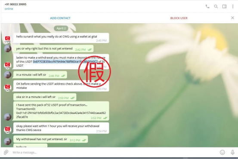
Task: Click the 2:40 PM timestamp
Action: [x=102, y=40]
